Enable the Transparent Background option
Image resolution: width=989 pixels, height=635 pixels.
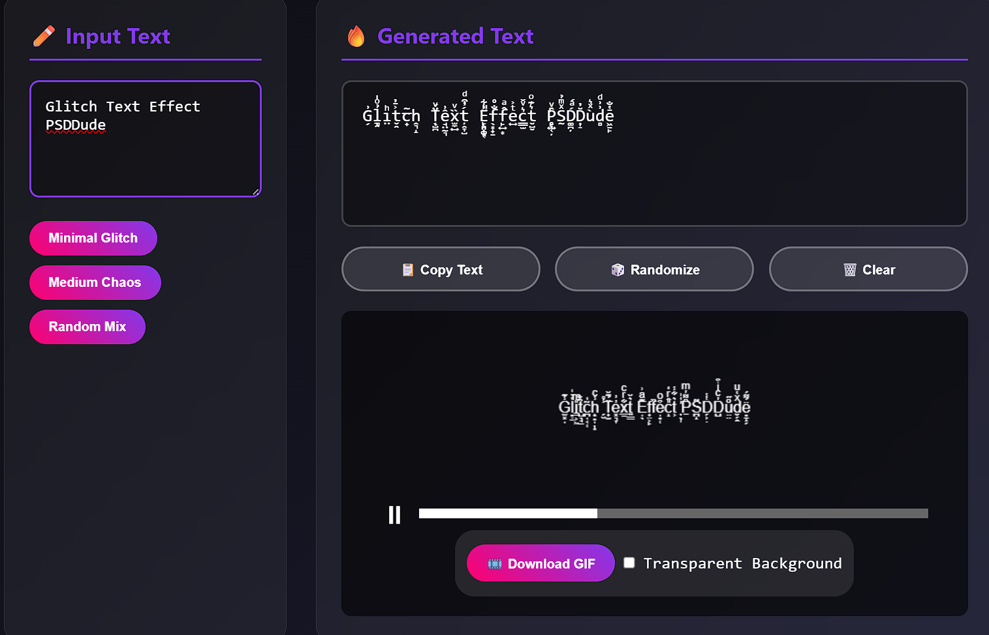click(629, 562)
